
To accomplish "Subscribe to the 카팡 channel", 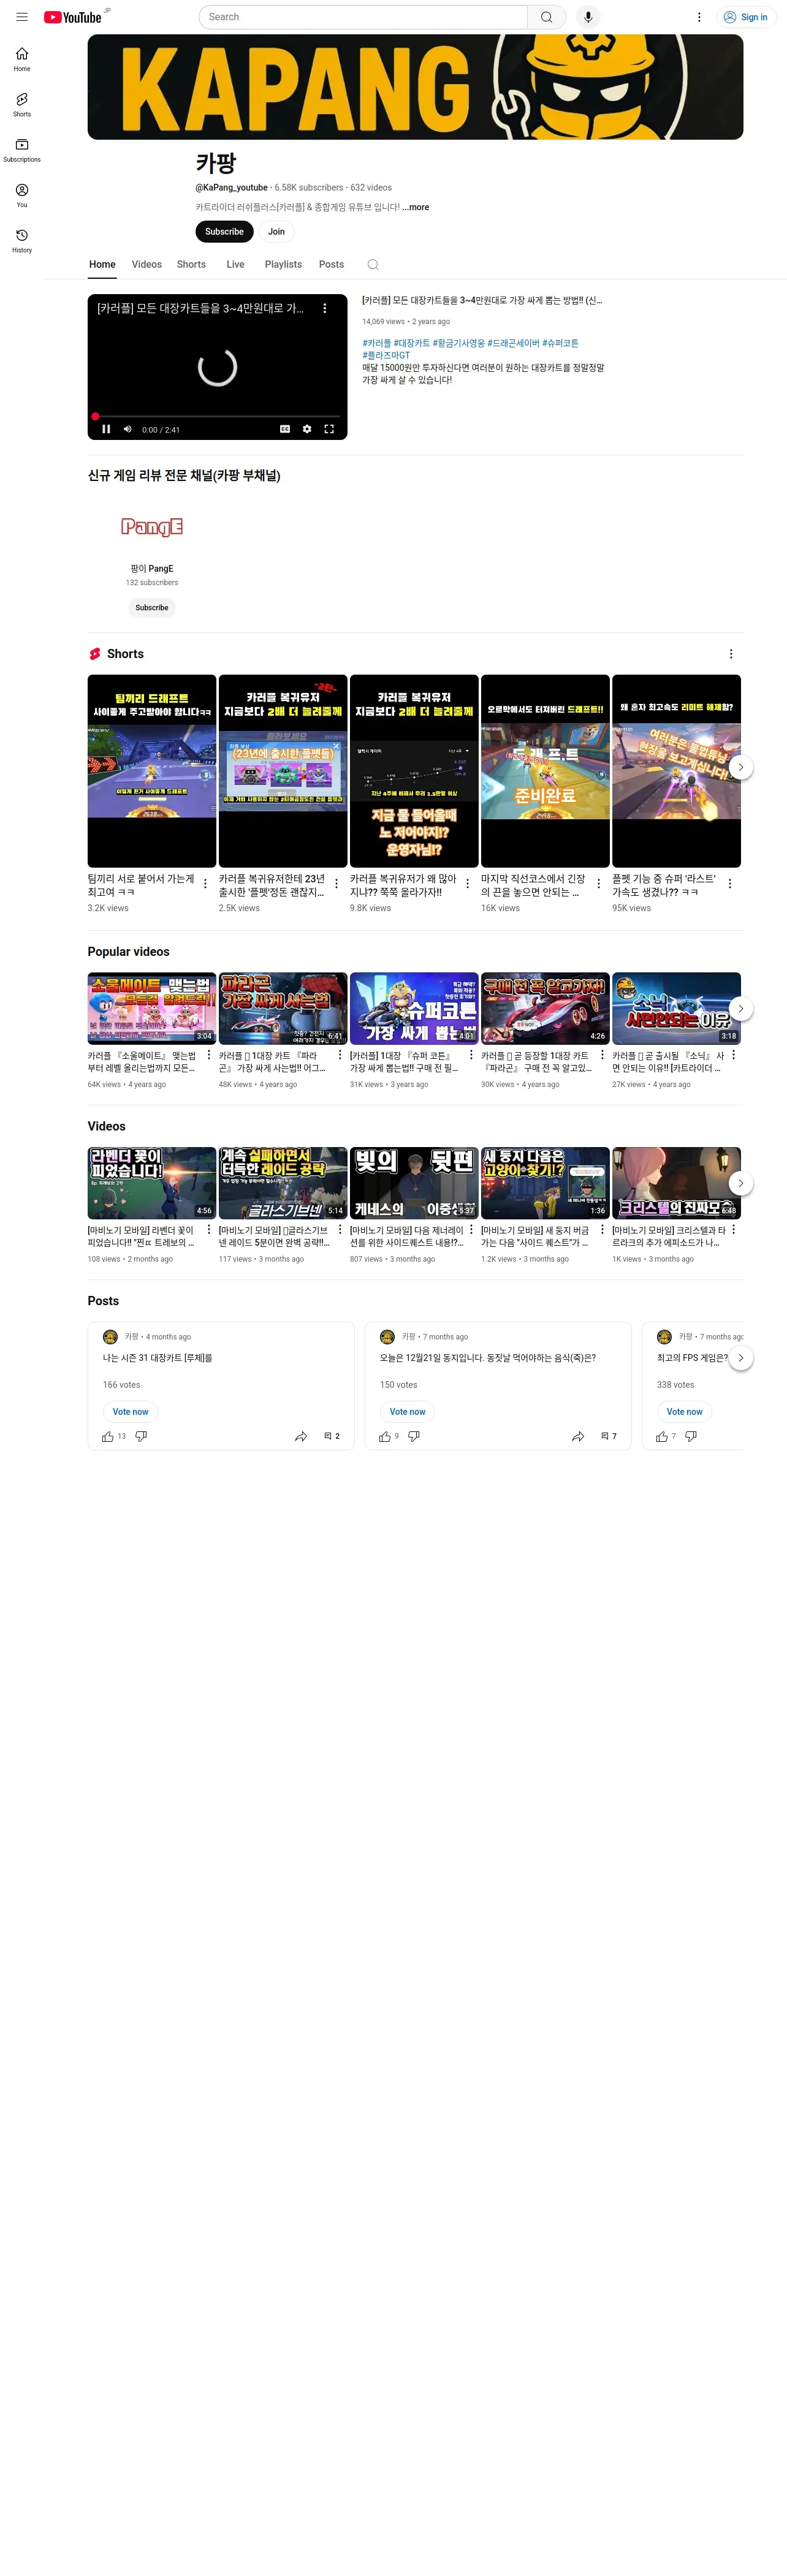I will coord(224,232).
